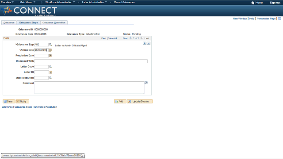Focus the Grievance Step input field

[41, 45]
